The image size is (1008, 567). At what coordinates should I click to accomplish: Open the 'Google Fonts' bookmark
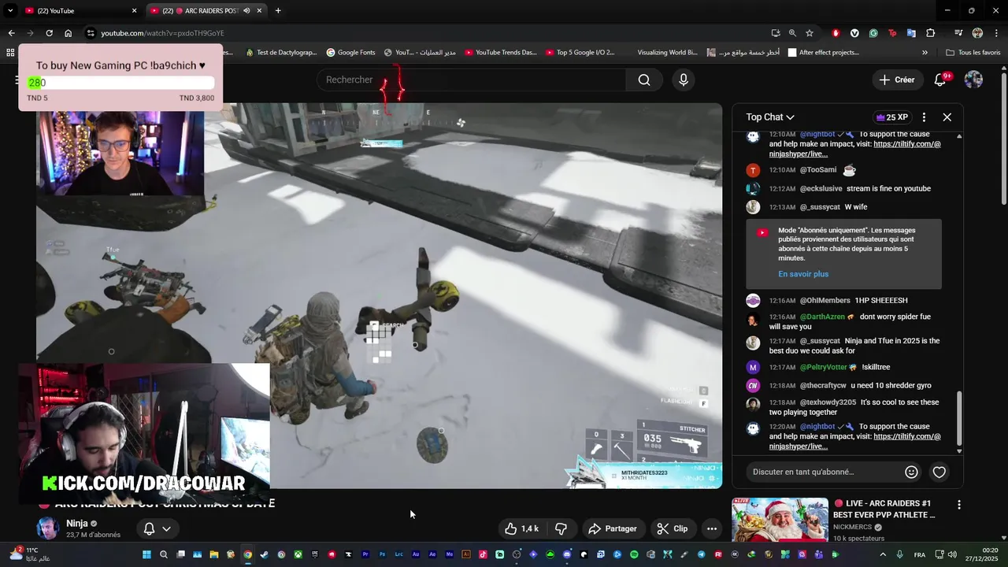(350, 53)
